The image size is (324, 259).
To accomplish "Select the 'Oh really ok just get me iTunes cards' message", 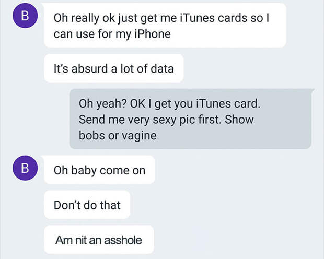I will (165, 26).
